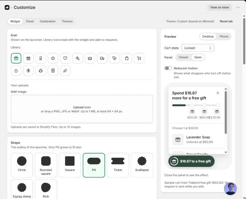The width and height of the screenshot is (246, 199).
Task: Click the Reset tab button
Action: [x=226, y=21]
